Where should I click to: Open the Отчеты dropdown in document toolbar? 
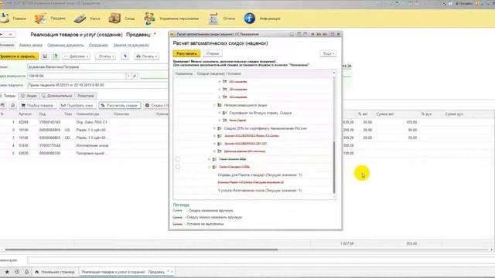(106, 56)
